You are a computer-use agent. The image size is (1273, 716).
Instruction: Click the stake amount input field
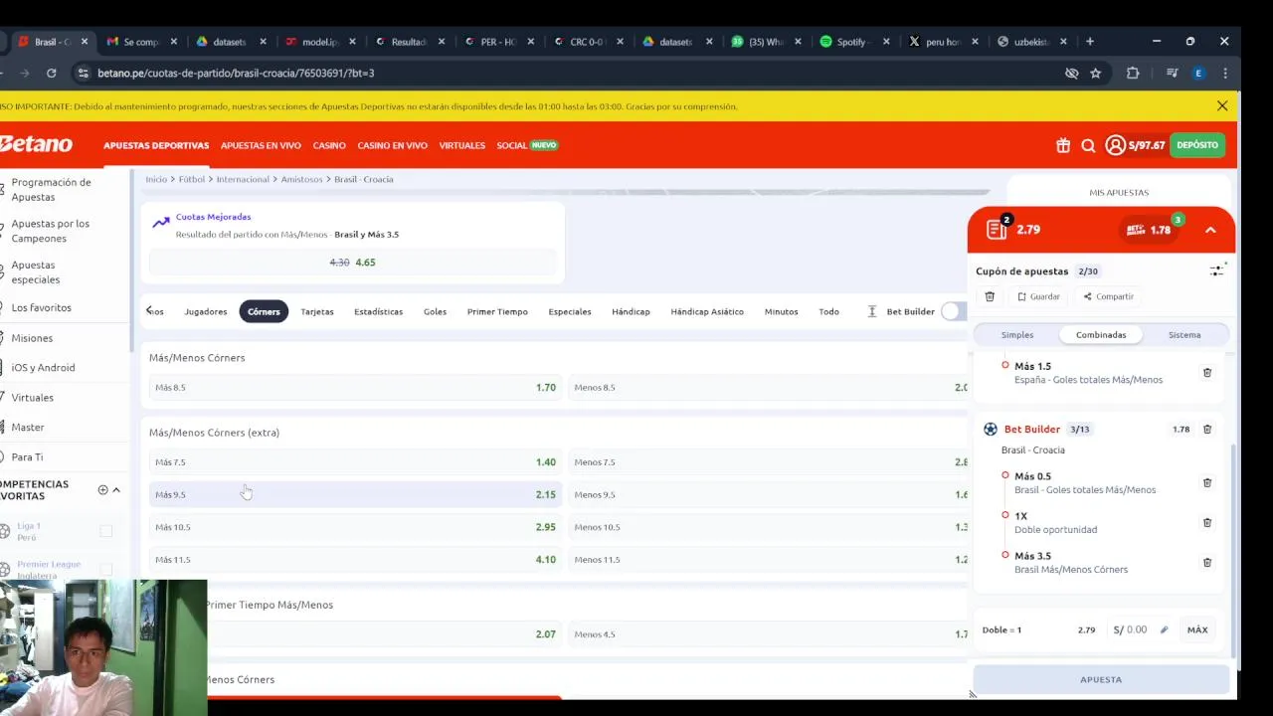click(1139, 629)
